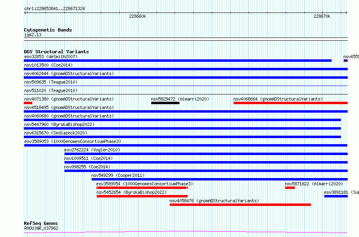The height and width of the screenshot is (237, 359).
Task: Click nsv511020 (Teague2010) variant label
Action: pyautogui.click(x=51, y=90)
